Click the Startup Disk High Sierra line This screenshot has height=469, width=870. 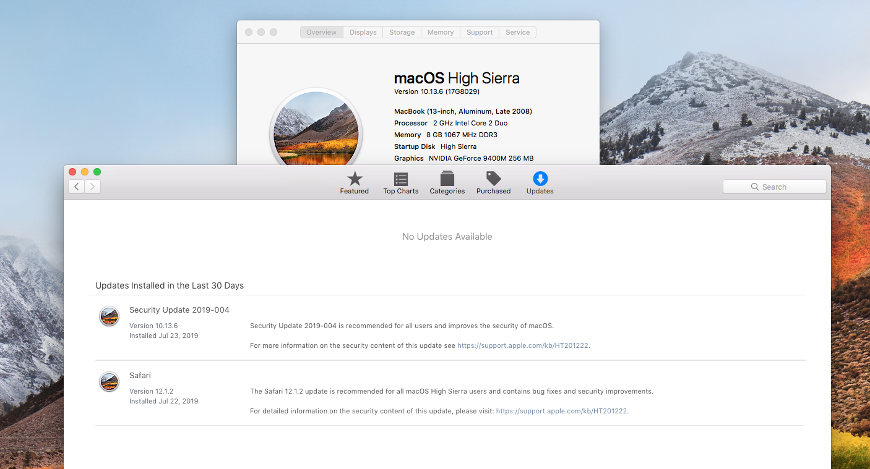[x=436, y=146]
